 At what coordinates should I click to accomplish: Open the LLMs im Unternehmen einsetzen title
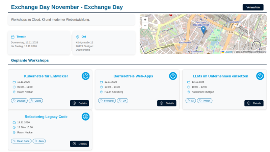click(x=220, y=76)
